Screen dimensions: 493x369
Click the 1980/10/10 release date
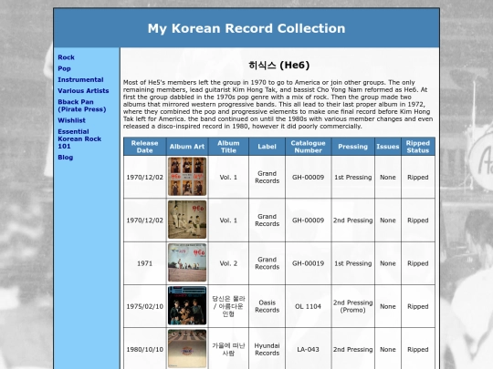click(144, 349)
